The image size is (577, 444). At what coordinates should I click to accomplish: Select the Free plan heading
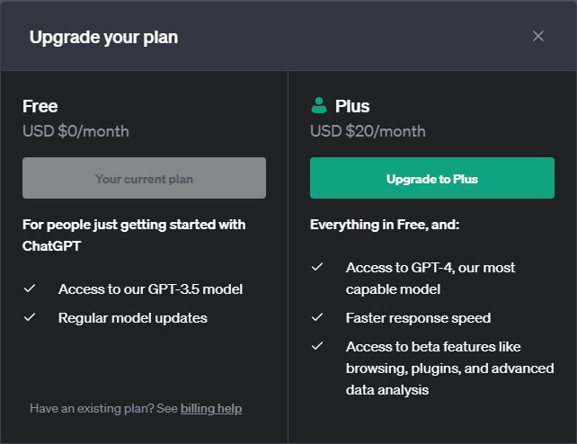40,106
